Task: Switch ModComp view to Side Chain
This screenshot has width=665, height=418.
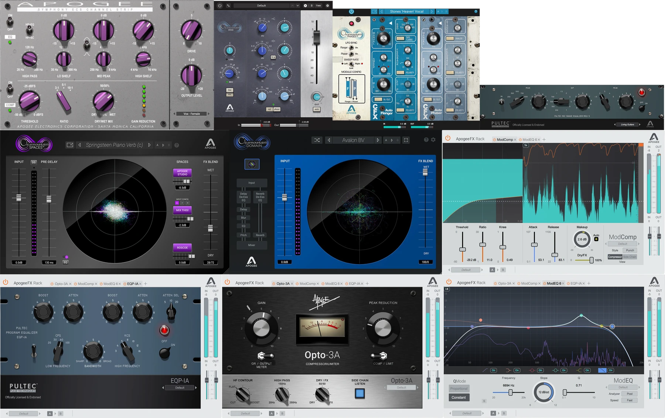Action: point(630,257)
